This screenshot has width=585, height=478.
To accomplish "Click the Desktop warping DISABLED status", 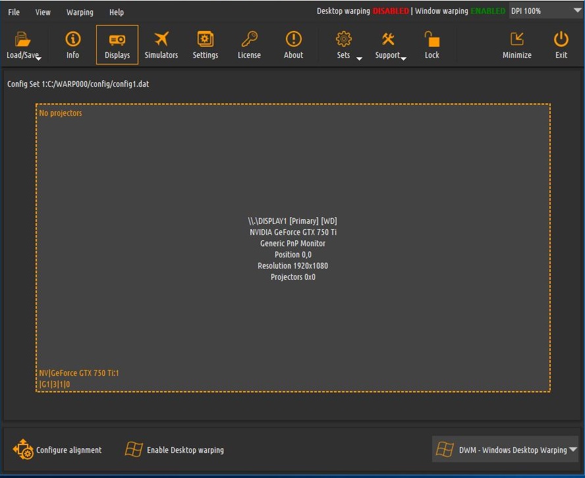I will 363,11.
